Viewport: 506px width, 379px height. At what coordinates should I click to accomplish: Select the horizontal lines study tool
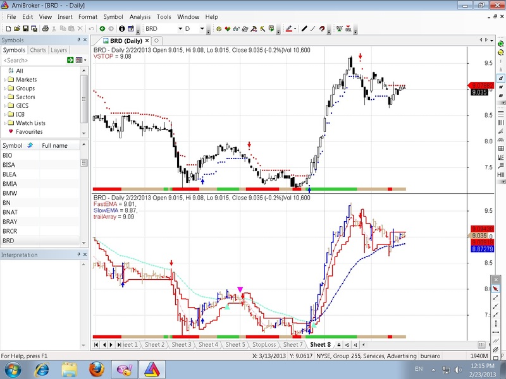[500, 114]
